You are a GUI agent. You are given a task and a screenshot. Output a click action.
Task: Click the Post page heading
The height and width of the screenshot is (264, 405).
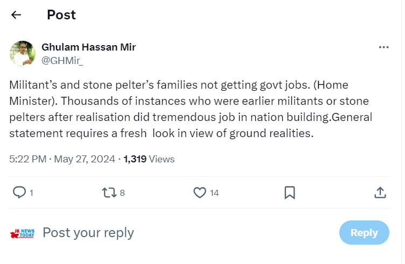(x=61, y=15)
